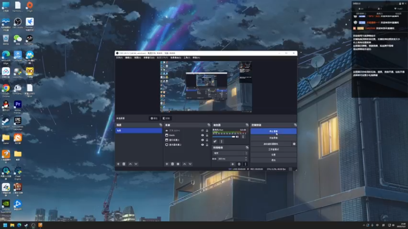Open the File menu in OBS
Viewport: 408px width, 229px height.
click(x=119, y=58)
